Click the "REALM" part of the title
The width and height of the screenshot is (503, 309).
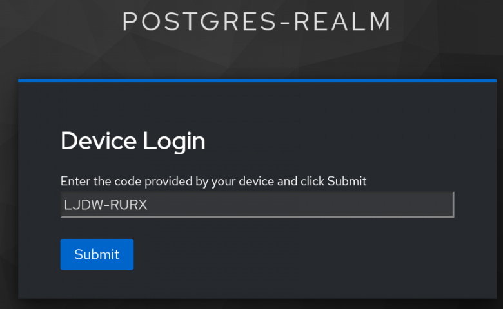(x=342, y=22)
